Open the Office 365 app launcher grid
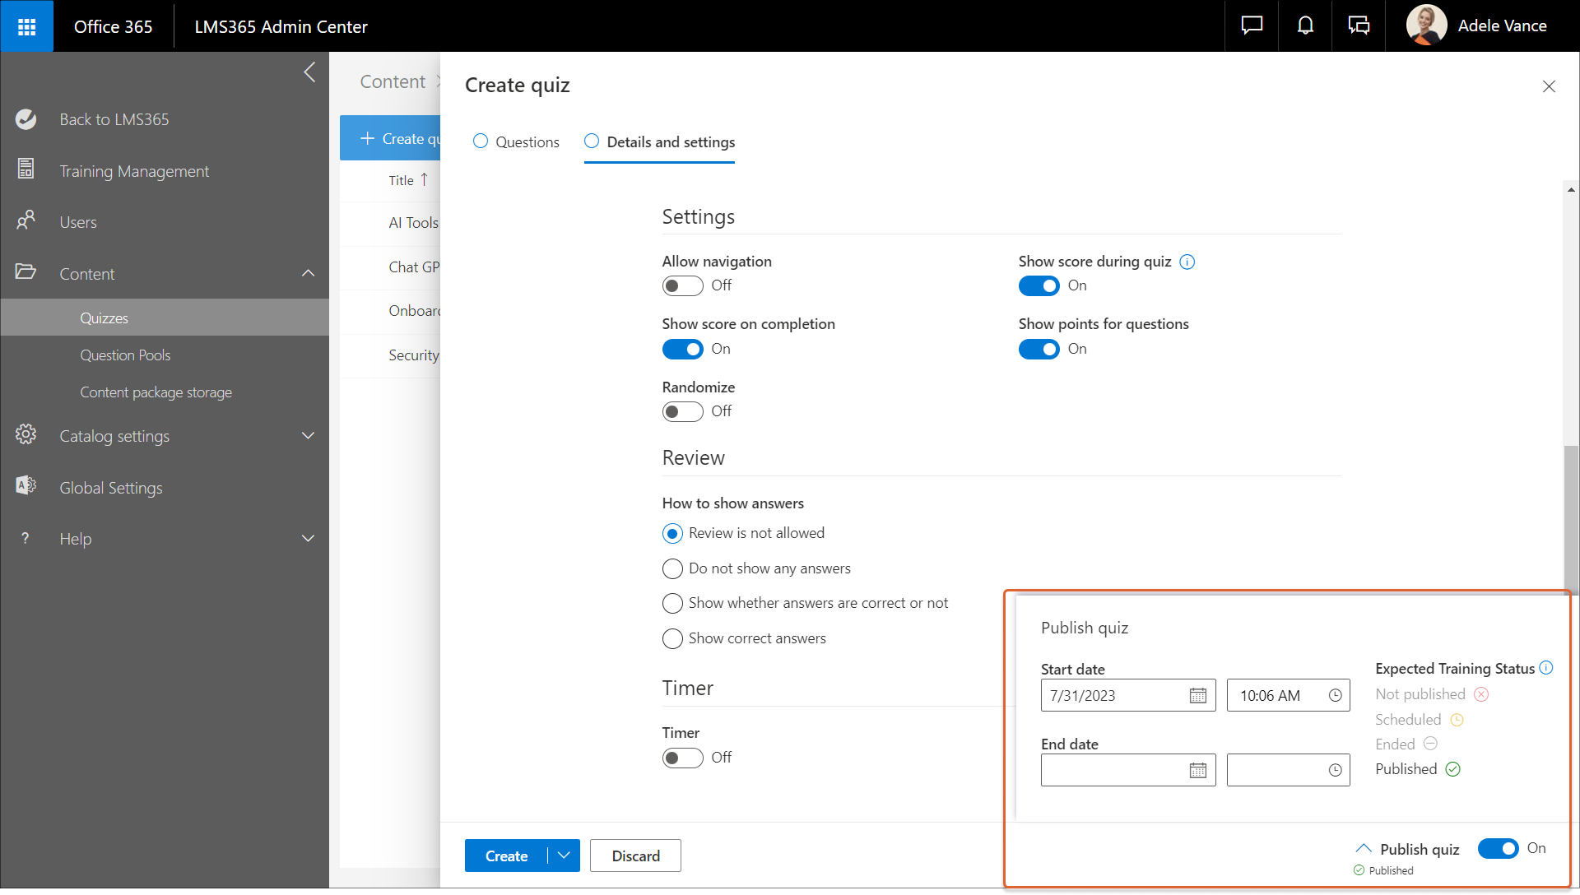 tap(26, 26)
